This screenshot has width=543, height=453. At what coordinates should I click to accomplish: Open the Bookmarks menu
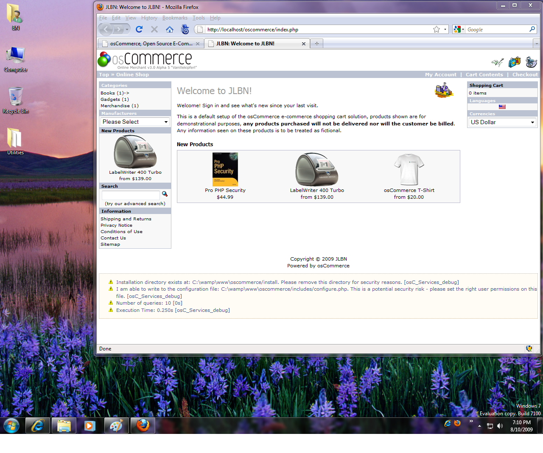[175, 18]
